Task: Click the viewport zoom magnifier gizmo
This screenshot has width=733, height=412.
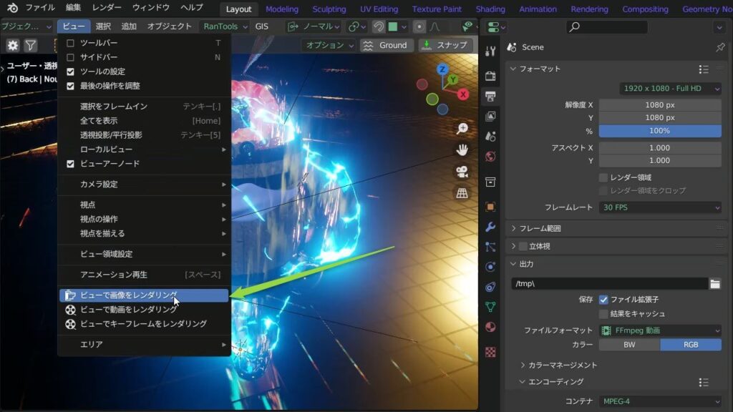Action: (x=462, y=129)
